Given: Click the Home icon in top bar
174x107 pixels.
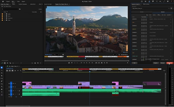Looking at the screenshot, I should point(3,1).
